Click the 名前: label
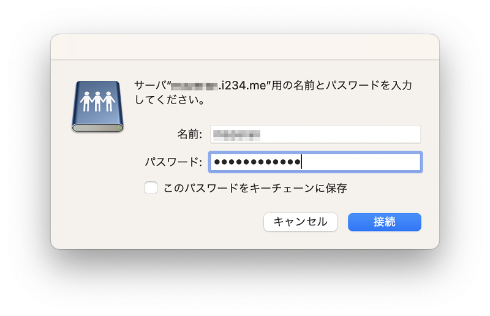490x316 pixels. 190,134
